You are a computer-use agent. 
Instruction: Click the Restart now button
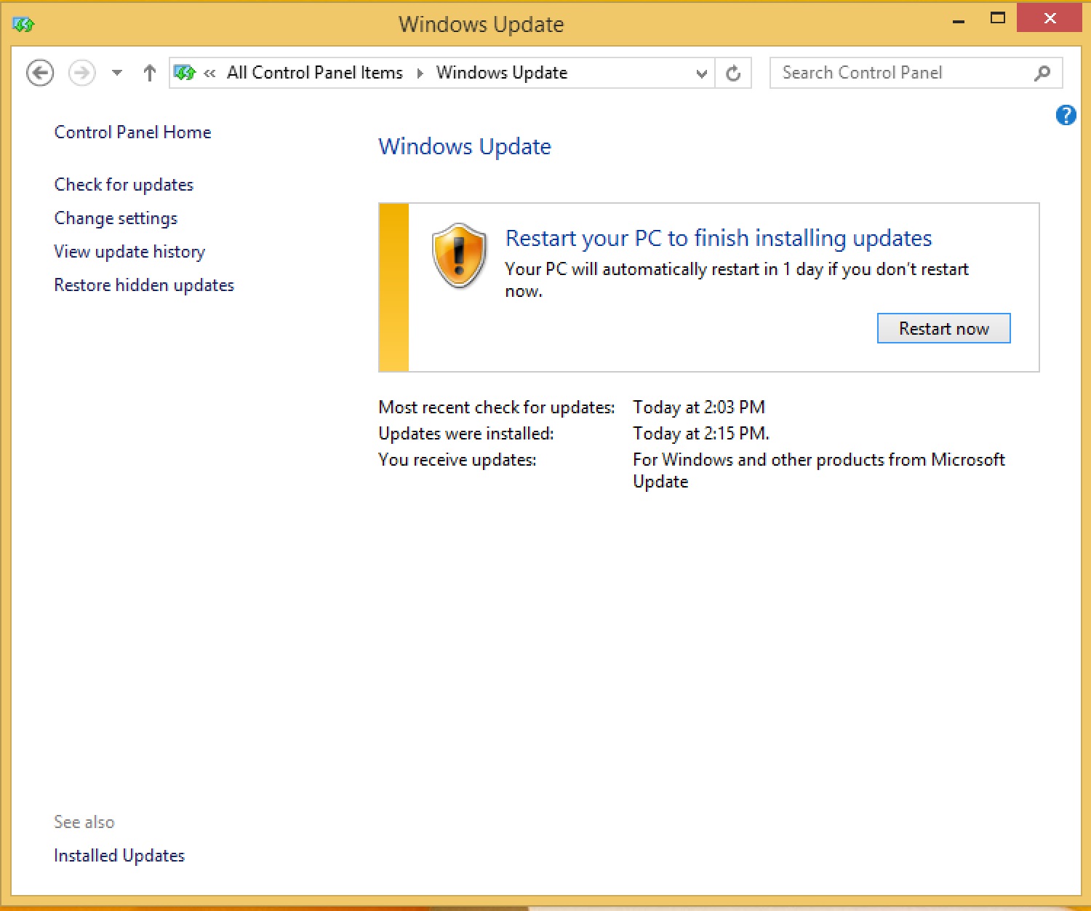[x=943, y=328]
